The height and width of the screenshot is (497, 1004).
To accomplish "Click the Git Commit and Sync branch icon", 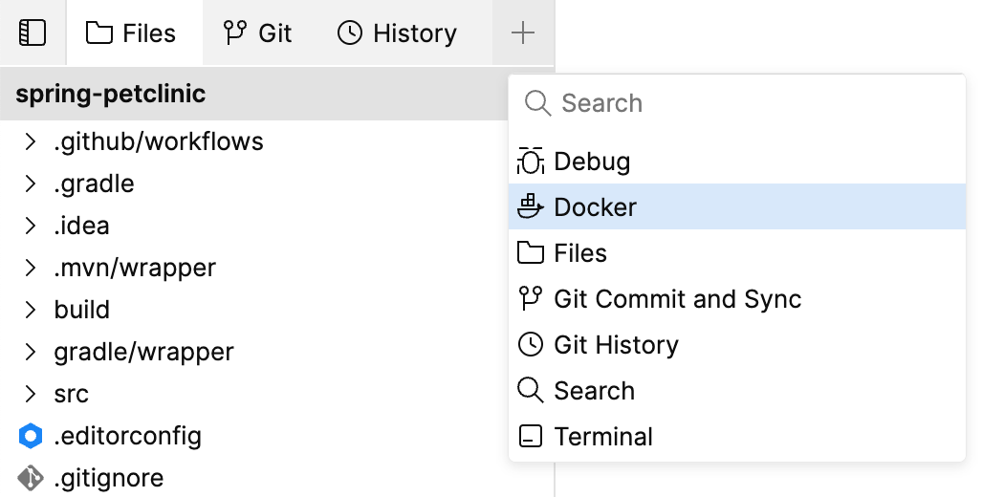I will click(530, 299).
